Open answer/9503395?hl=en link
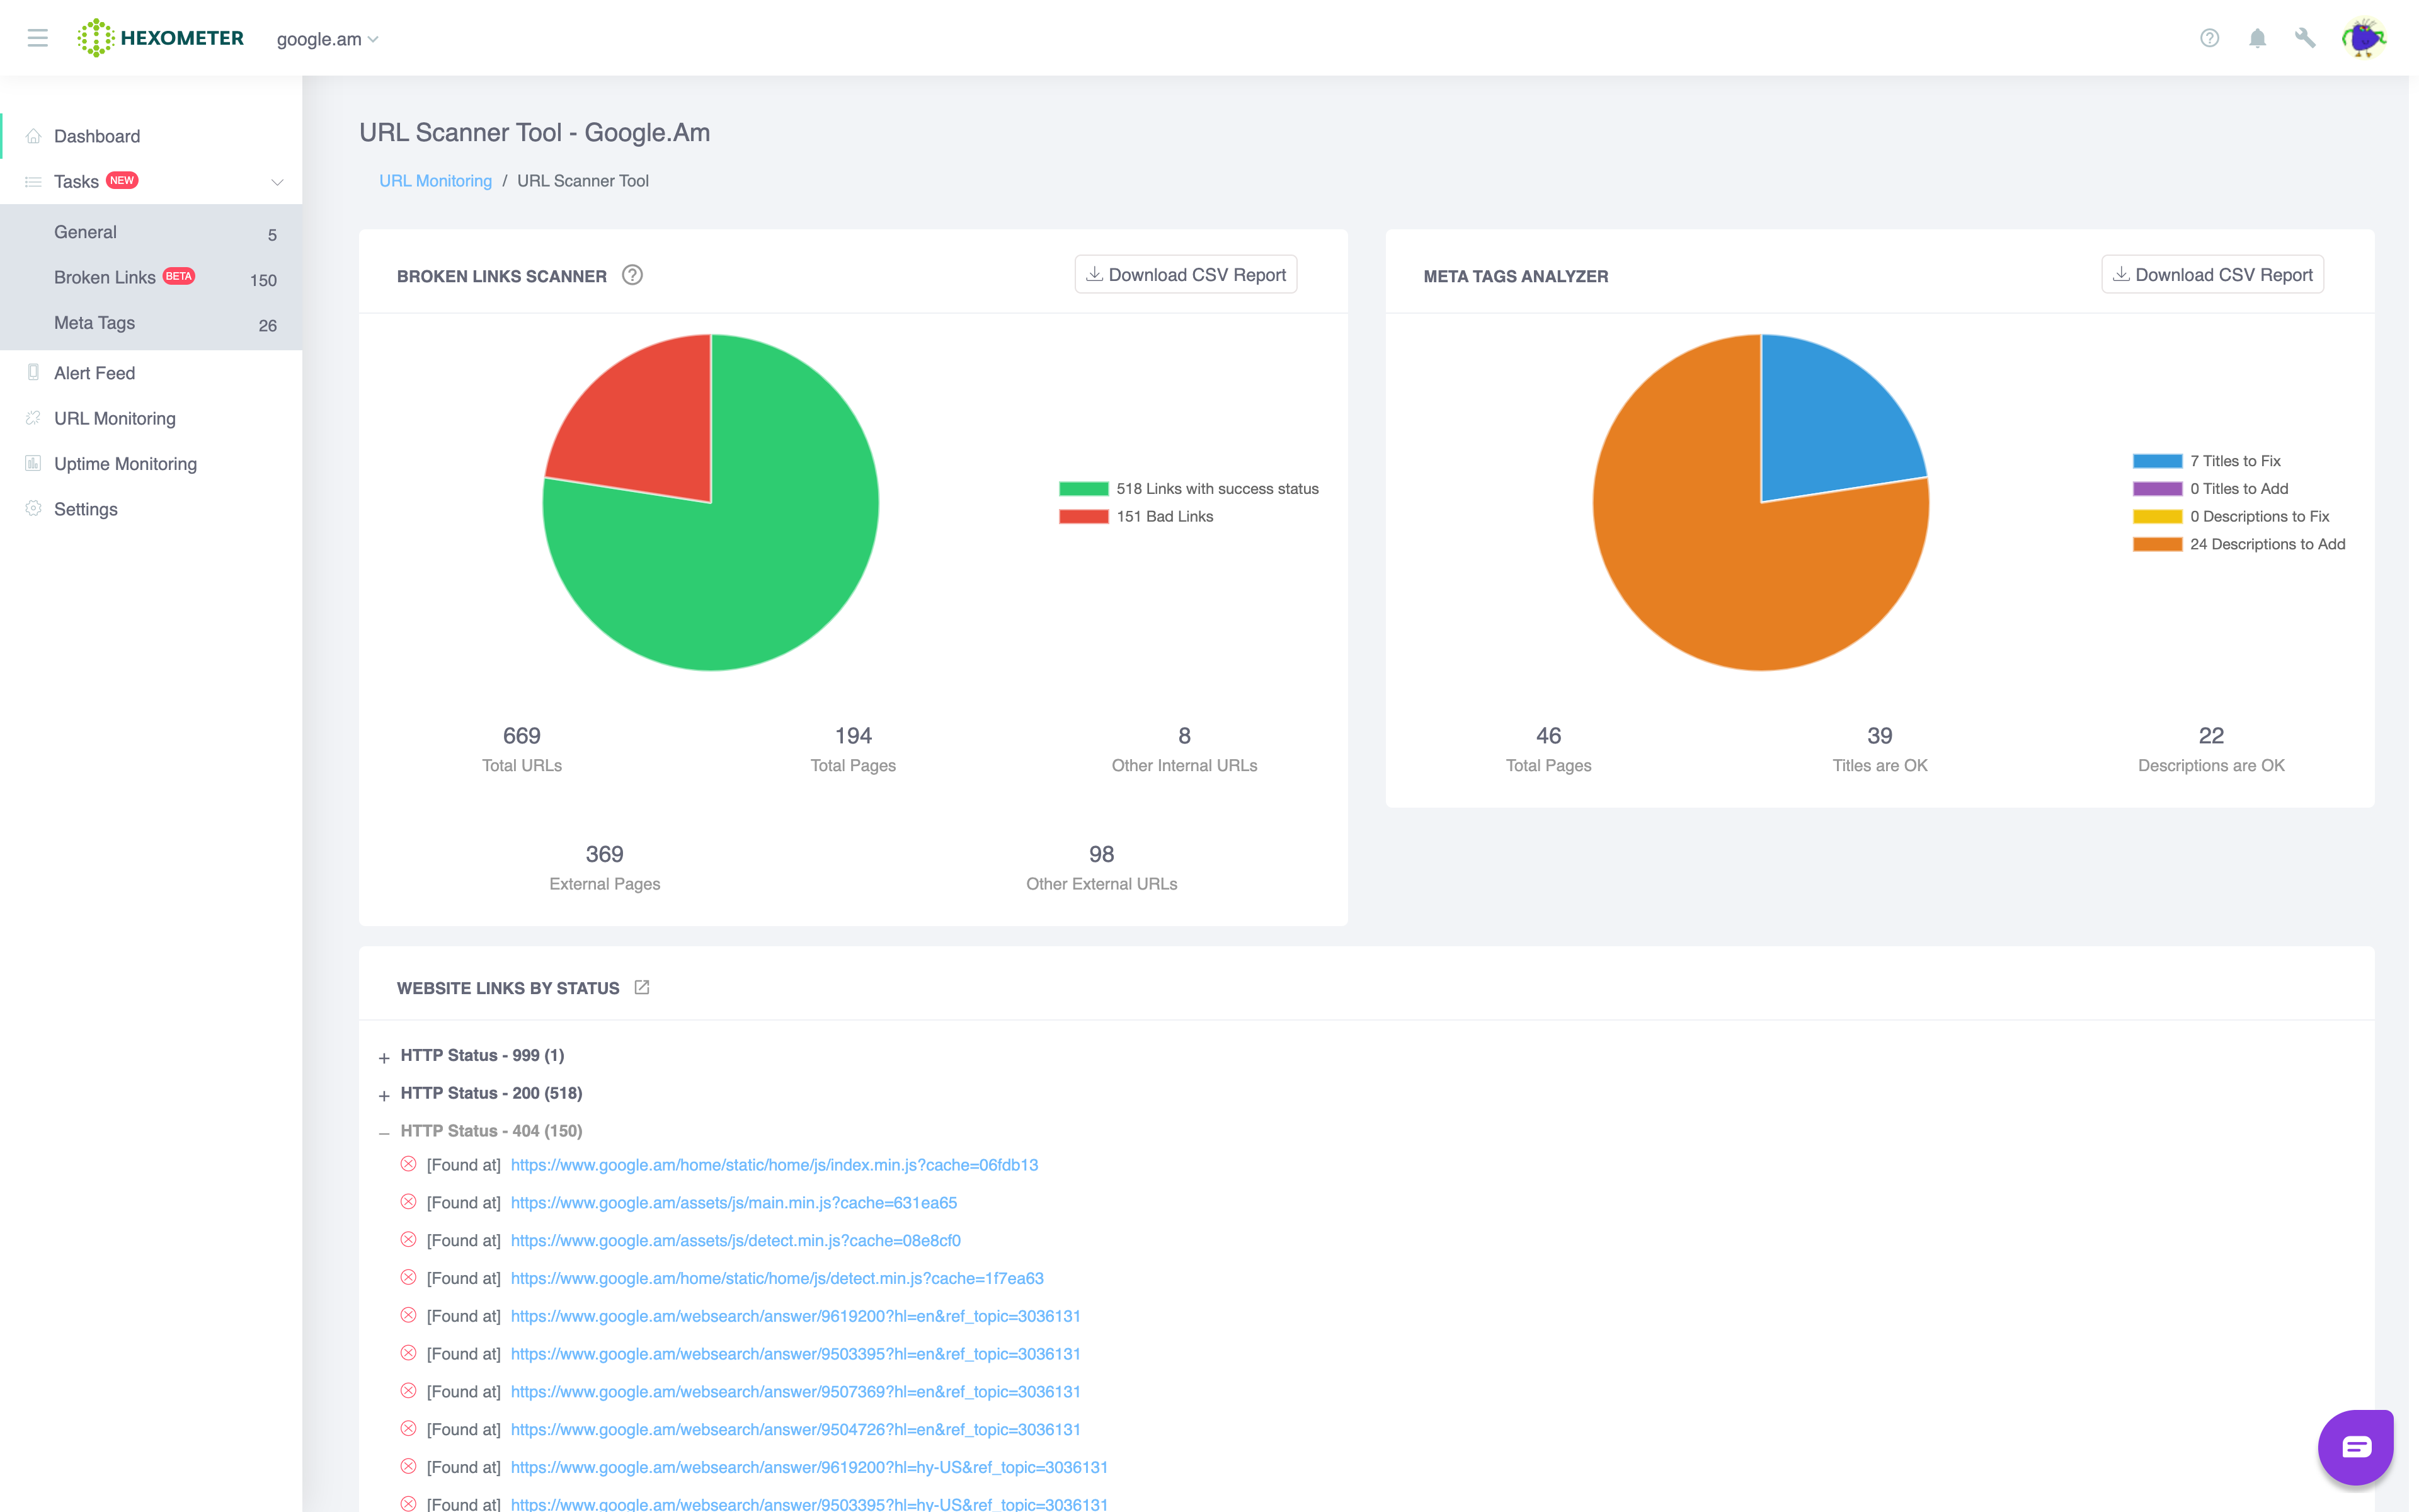 tap(796, 1353)
